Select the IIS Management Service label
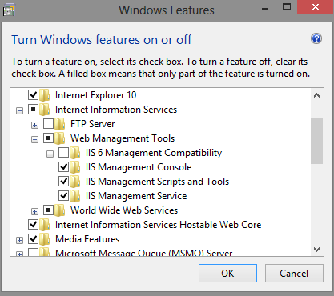Image resolution: width=334 pixels, height=296 pixels. pyautogui.click(x=136, y=196)
